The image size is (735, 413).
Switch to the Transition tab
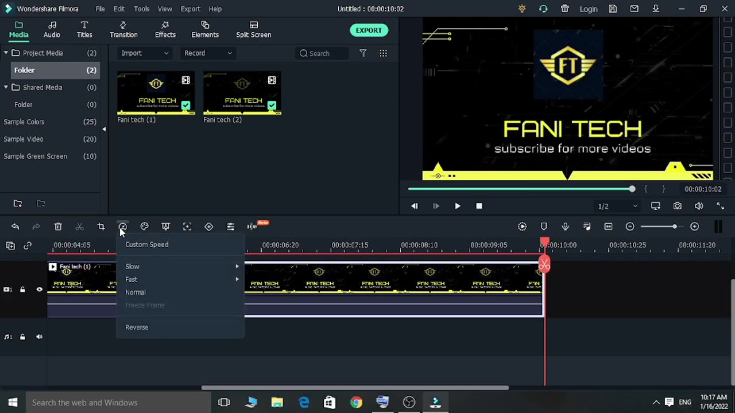(123, 30)
